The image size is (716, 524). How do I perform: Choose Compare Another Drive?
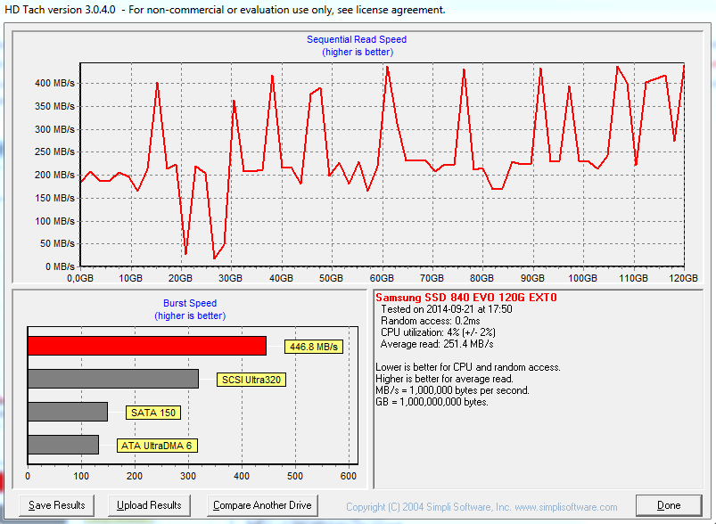tap(262, 505)
